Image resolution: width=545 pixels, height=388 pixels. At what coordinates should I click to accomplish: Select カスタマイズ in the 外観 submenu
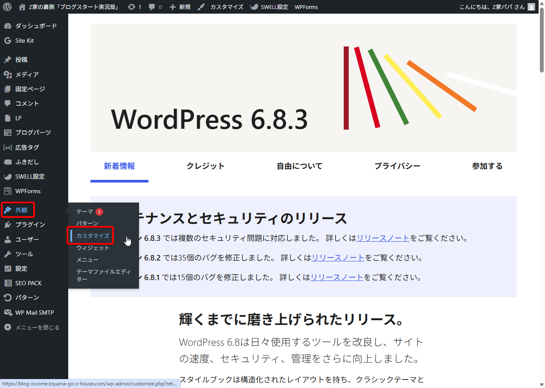[93, 236]
